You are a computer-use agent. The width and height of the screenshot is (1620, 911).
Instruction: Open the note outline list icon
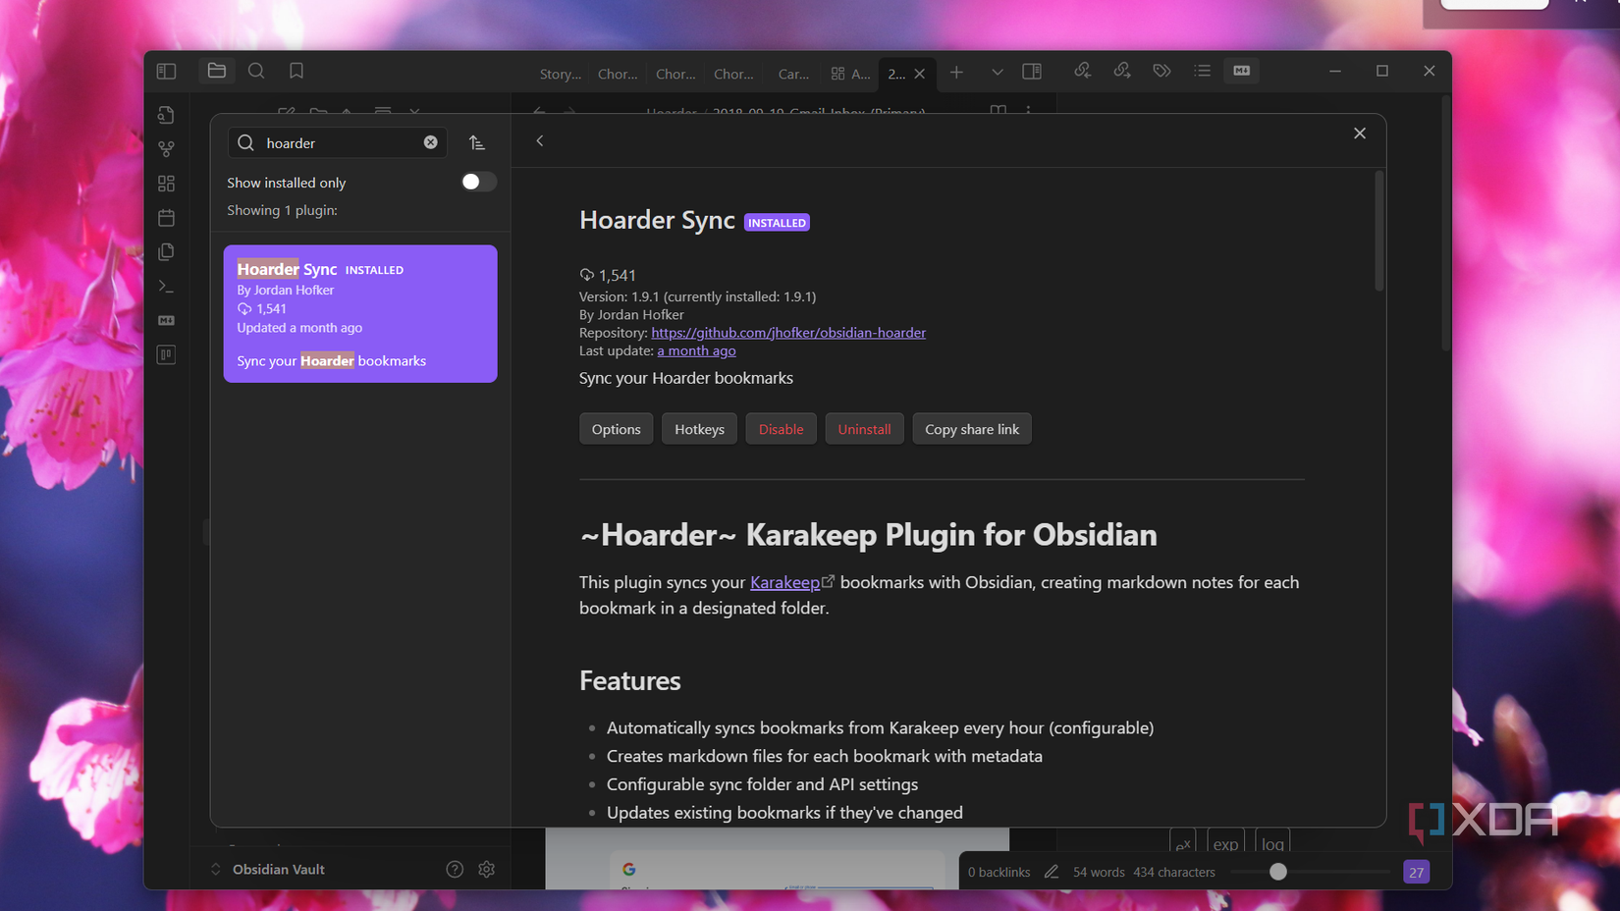point(1202,71)
